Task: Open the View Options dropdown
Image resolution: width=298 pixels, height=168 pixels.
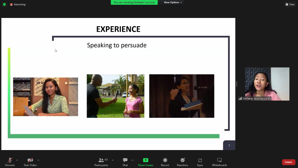Action: click(173, 3)
